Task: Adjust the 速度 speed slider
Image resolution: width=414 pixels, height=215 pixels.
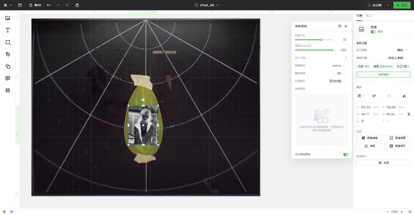Action: point(314,50)
